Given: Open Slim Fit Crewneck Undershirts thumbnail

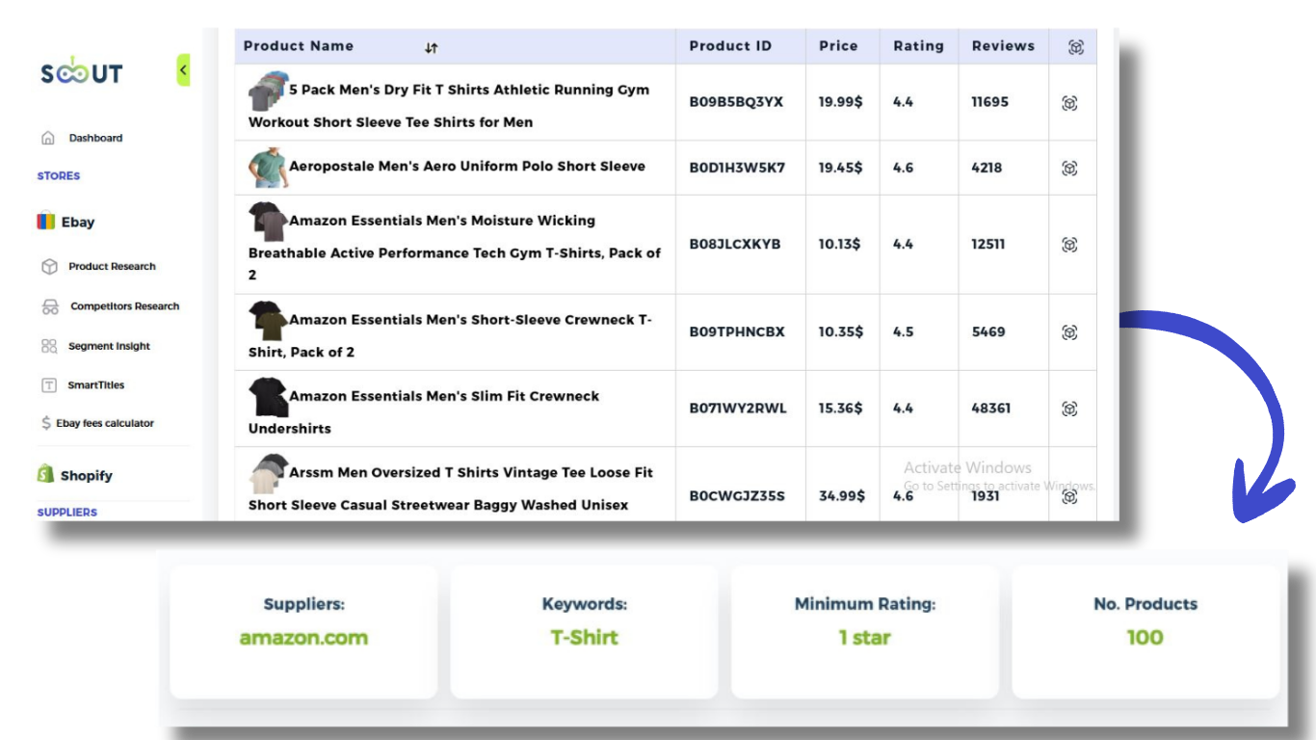Looking at the screenshot, I should (x=268, y=397).
